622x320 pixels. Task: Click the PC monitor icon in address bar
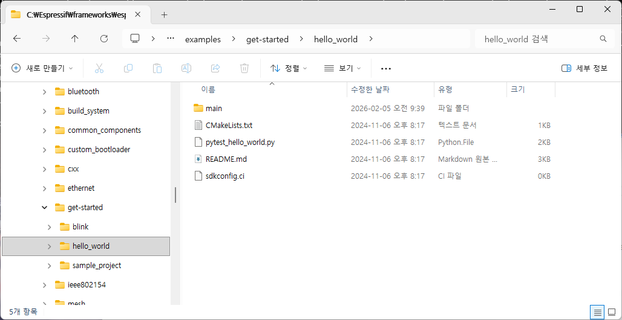136,39
